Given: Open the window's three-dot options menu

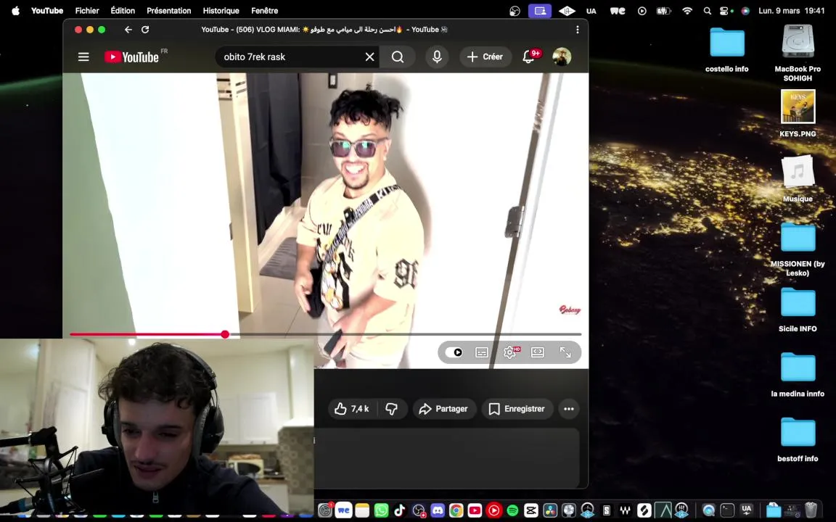Looking at the screenshot, I should [578, 30].
